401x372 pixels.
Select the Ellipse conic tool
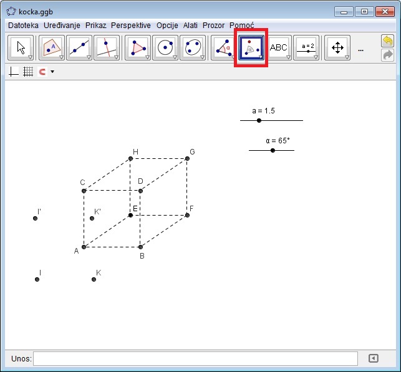tap(193, 48)
